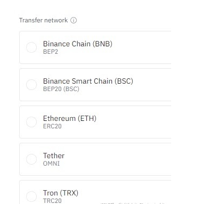Click the TRC20 subtitle label

tap(52, 201)
